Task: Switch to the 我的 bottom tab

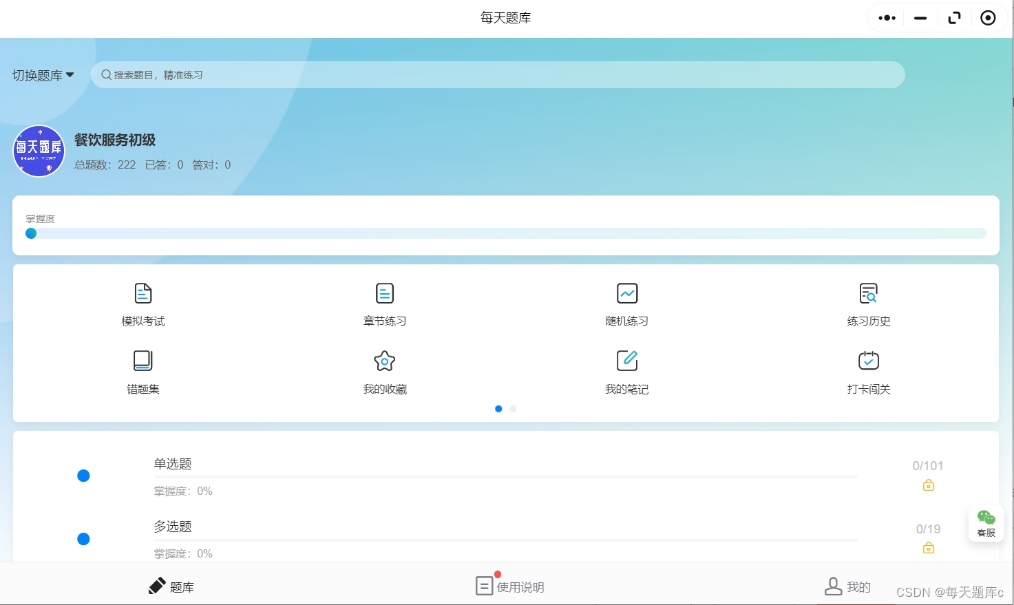Action: coord(847,586)
